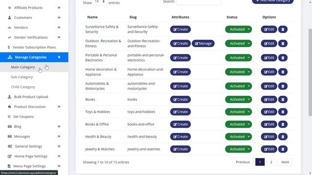The image size is (312, 175).
Task: Delete the Home decoration & Appliance category
Action: click(283, 72)
